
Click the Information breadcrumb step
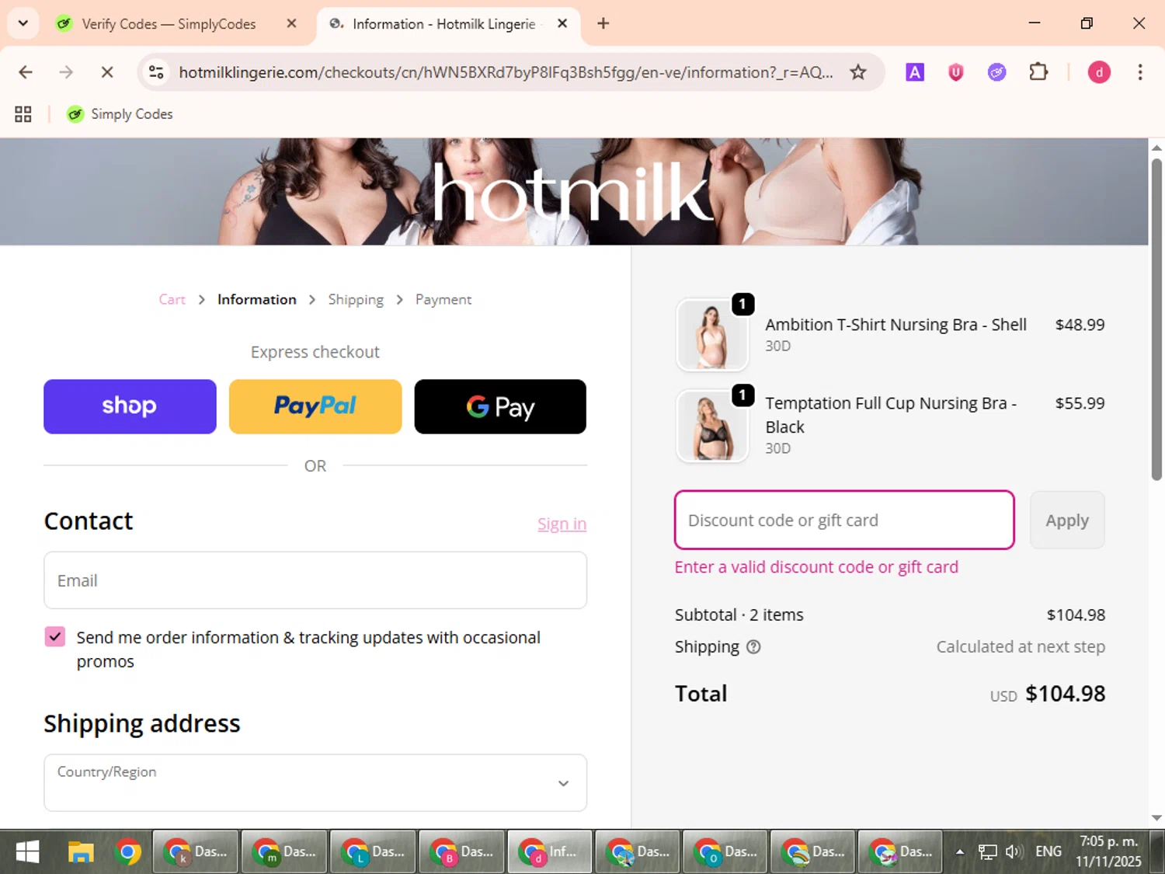click(x=257, y=299)
